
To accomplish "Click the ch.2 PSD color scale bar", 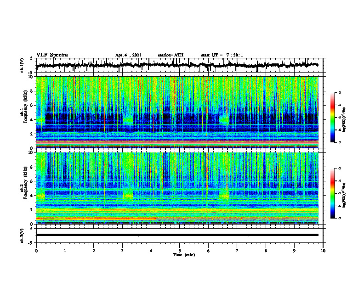I will pos(333,193).
